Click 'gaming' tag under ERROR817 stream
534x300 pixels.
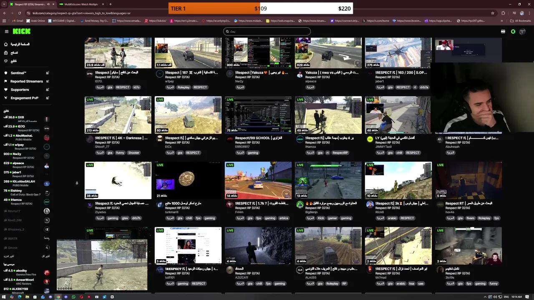click(x=253, y=152)
